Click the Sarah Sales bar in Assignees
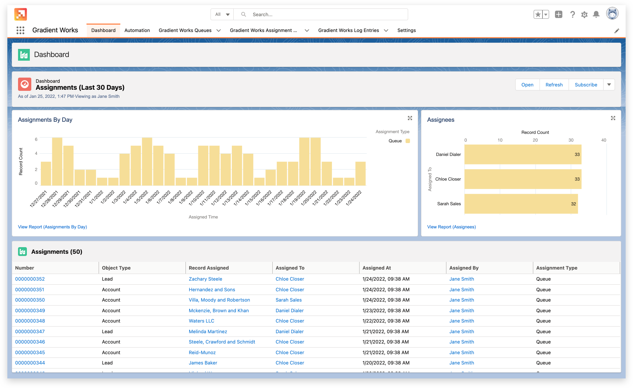Screen dimensions: 633x388 point(521,204)
